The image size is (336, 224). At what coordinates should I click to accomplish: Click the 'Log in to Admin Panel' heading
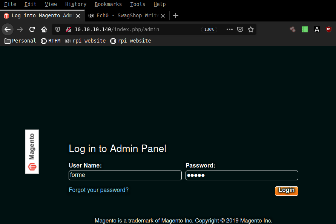tap(117, 149)
